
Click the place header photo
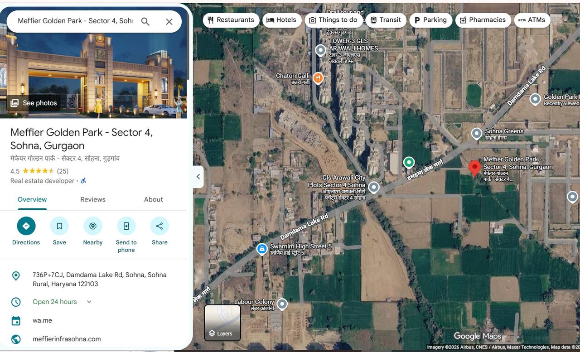click(93, 63)
